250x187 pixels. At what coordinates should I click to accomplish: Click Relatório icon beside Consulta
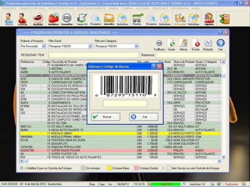click(122, 19)
